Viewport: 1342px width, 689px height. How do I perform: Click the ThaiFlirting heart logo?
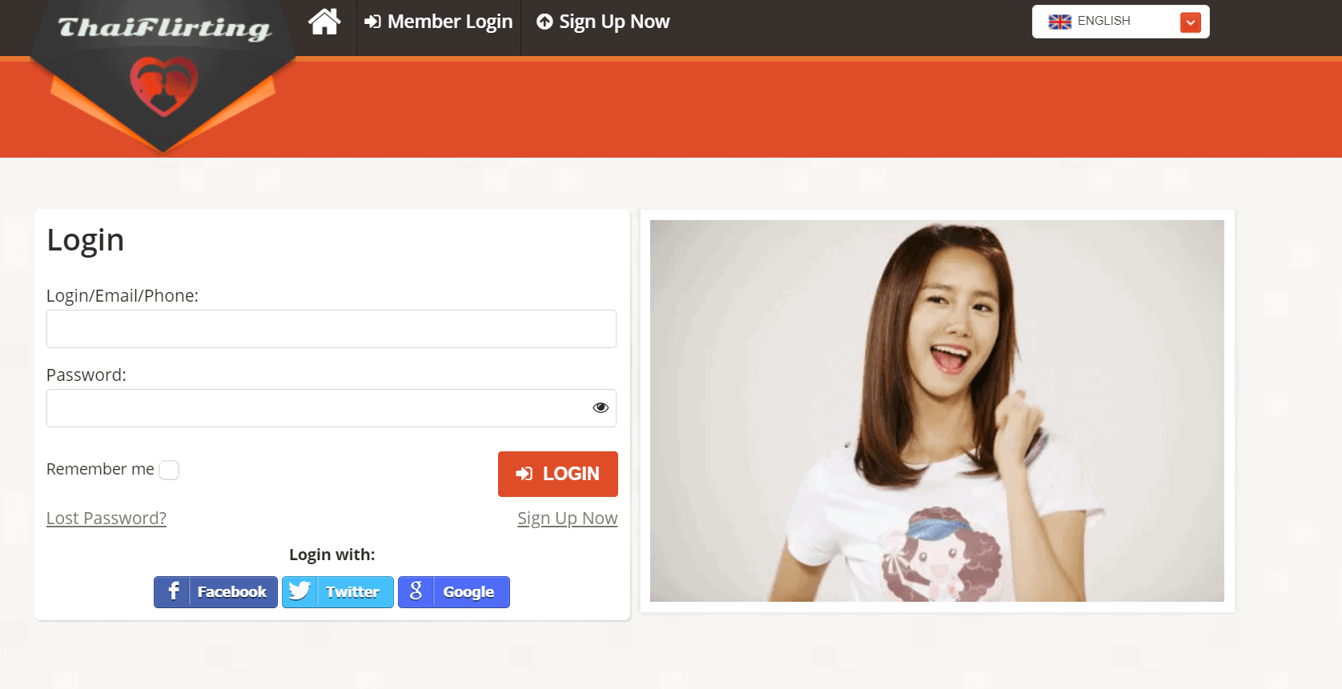[163, 86]
